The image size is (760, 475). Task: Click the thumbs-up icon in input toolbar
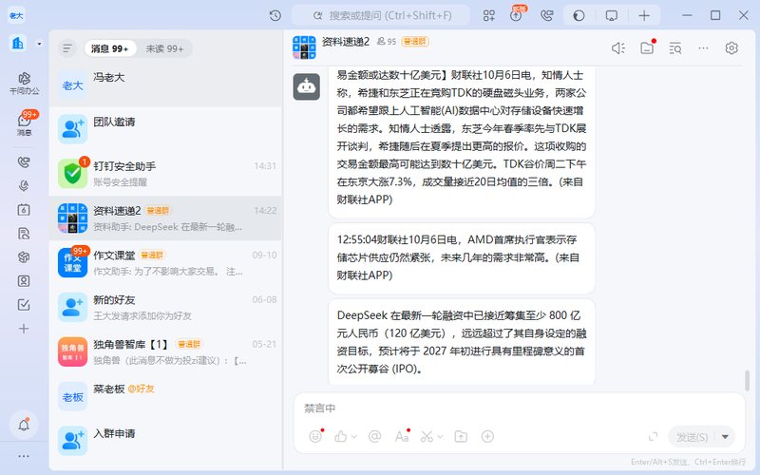click(341, 437)
